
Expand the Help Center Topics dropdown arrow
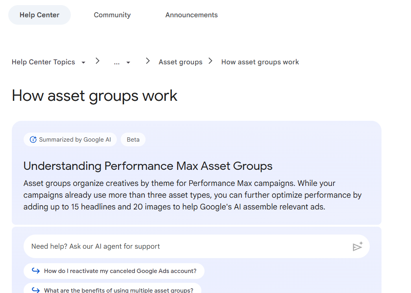[x=83, y=62]
